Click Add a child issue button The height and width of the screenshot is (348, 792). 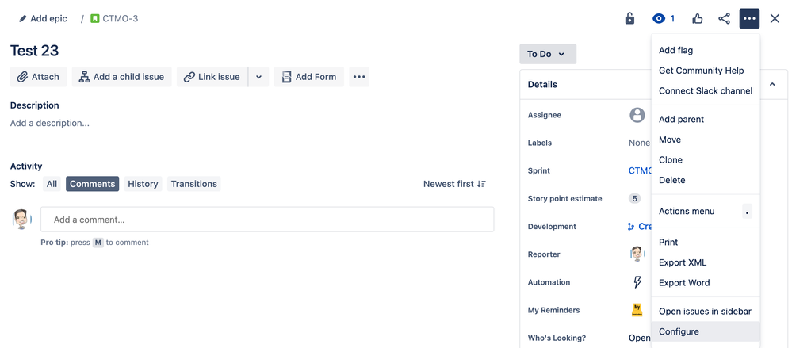[x=122, y=77]
